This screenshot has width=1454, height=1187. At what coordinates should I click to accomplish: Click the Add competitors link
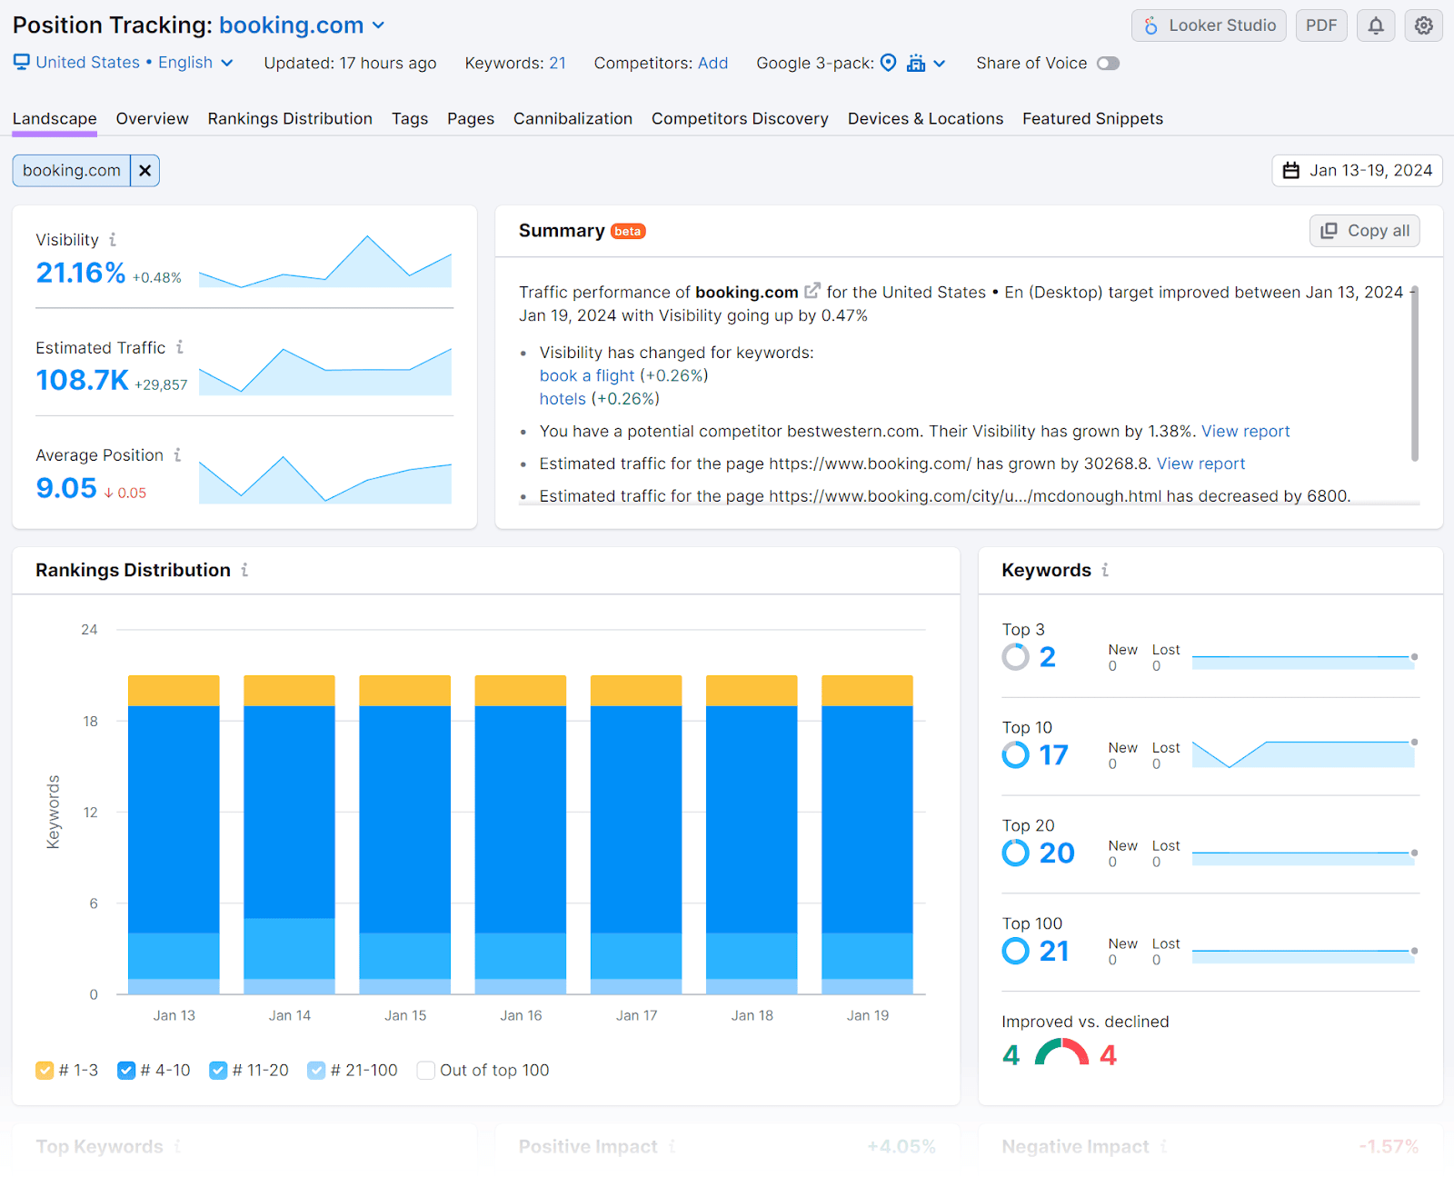click(x=712, y=63)
